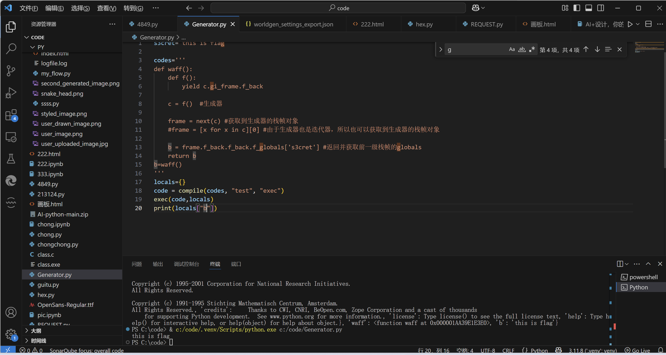This screenshot has height=355, width=666.
Task: Open the 查看(V) menu
Action: click(106, 8)
